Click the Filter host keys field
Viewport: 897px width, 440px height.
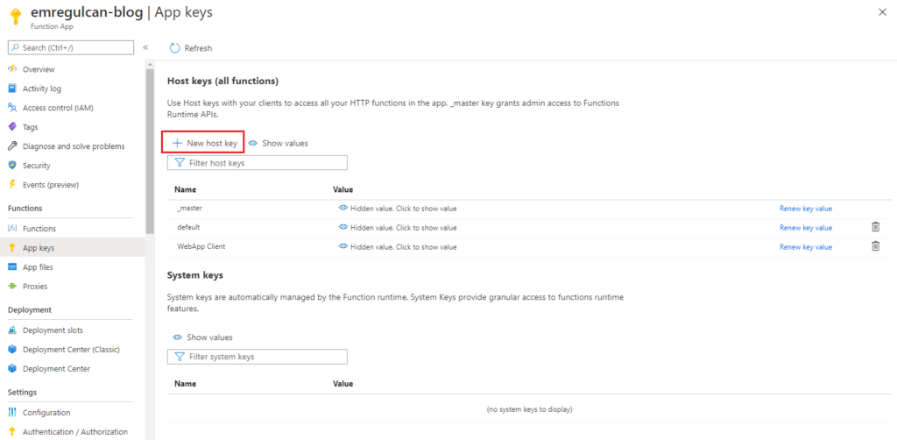(x=258, y=163)
